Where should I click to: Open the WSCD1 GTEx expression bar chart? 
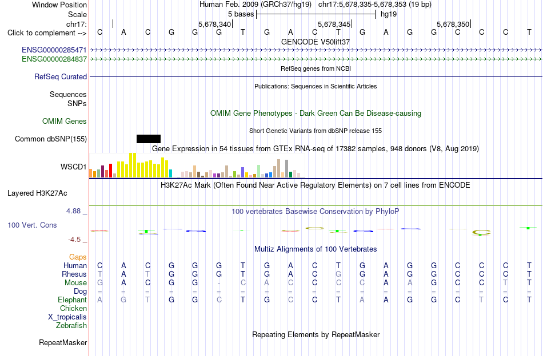coord(197,165)
